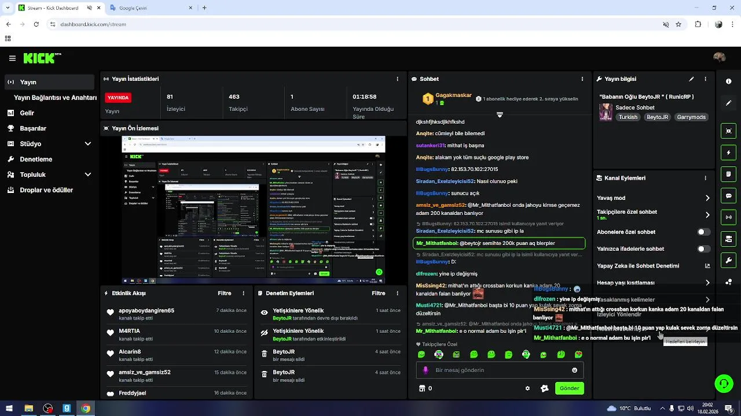The image size is (741, 416).
Task: Open Yavaş mod settings chevron
Action: pos(707,198)
